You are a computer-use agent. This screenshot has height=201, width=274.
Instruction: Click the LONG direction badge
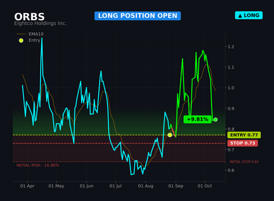[x=249, y=15]
